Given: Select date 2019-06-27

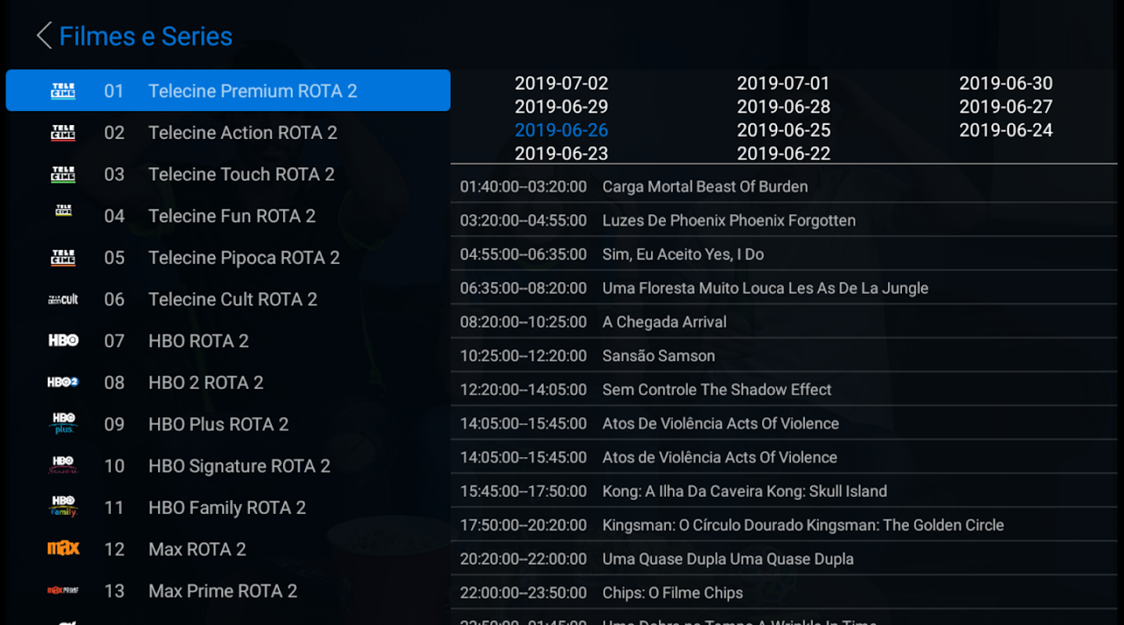Looking at the screenshot, I should click(x=1006, y=106).
